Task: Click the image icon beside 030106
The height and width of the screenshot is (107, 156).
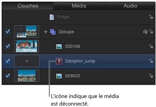Action: [x=59, y=47]
